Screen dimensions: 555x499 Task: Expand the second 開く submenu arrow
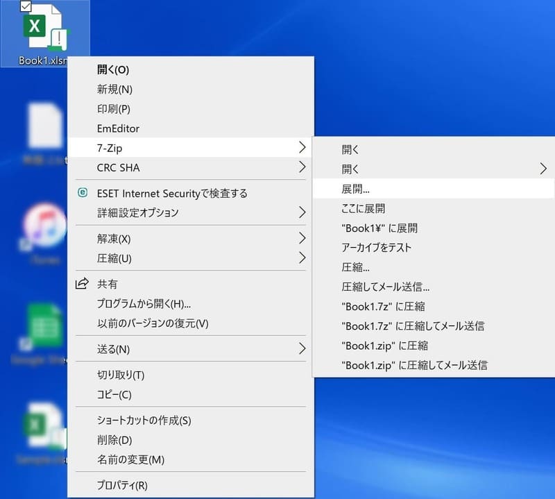pos(543,169)
